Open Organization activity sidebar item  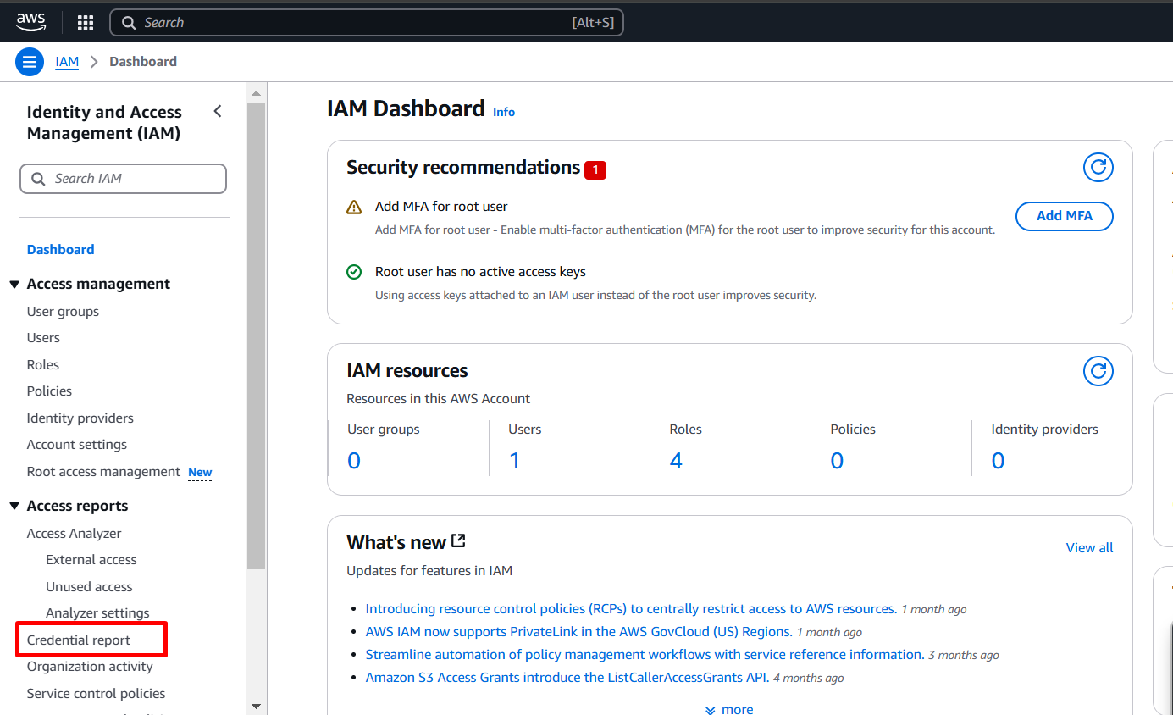(x=90, y=666)
